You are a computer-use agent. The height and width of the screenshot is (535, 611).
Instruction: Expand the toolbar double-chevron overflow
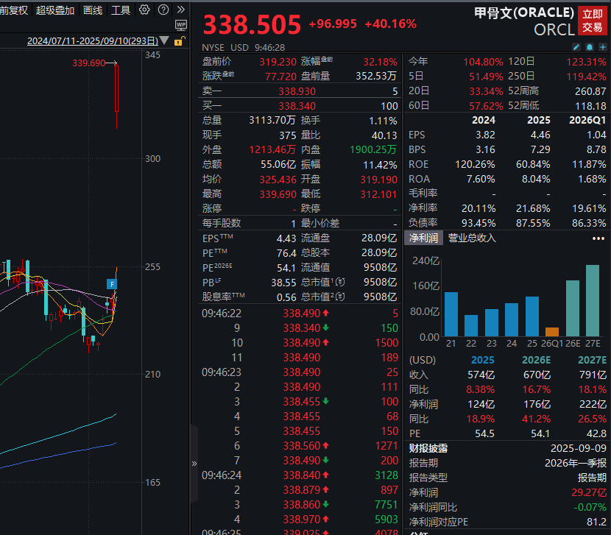(180, 10)
